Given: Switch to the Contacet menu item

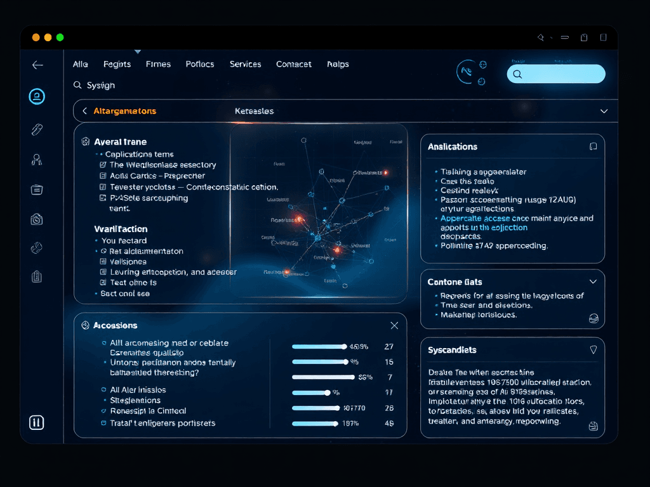Looking at the screenshot, I should coord(293,64).
